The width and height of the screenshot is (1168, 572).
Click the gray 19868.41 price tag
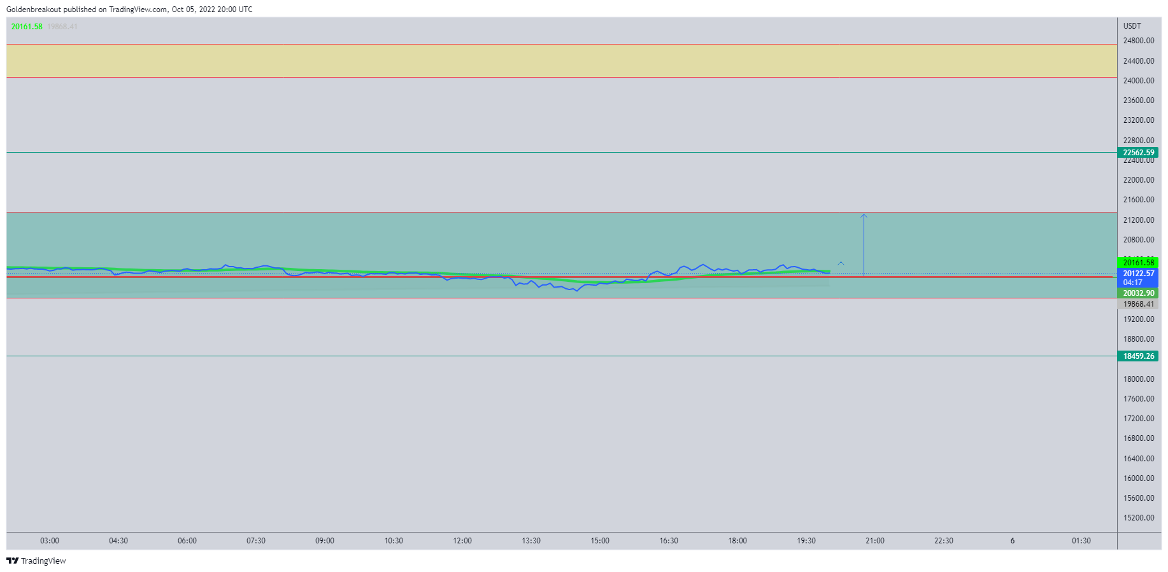[x=1138, y=304]
